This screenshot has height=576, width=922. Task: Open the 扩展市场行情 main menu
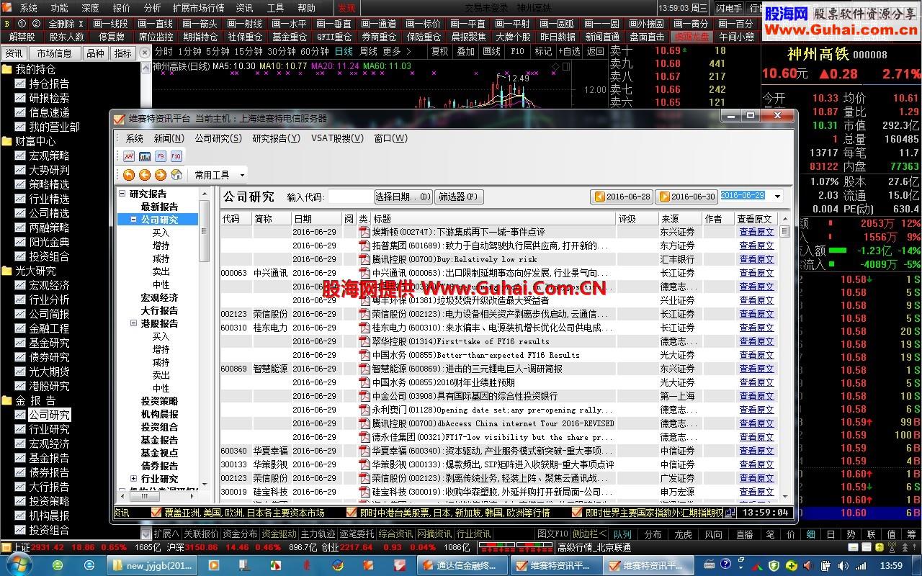pyautogui.click(x=198, y=8)
